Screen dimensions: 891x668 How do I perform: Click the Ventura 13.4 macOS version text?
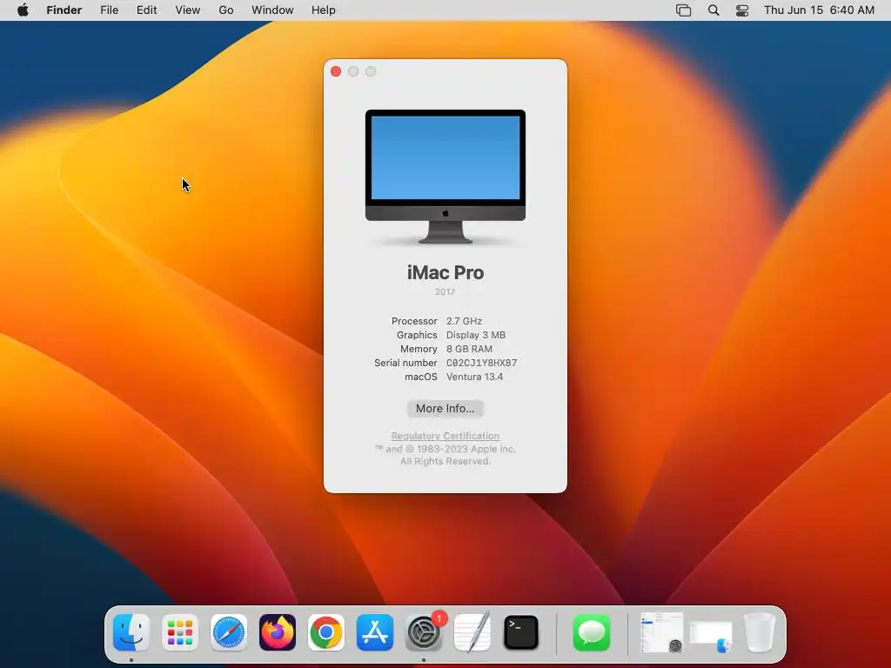474,377
